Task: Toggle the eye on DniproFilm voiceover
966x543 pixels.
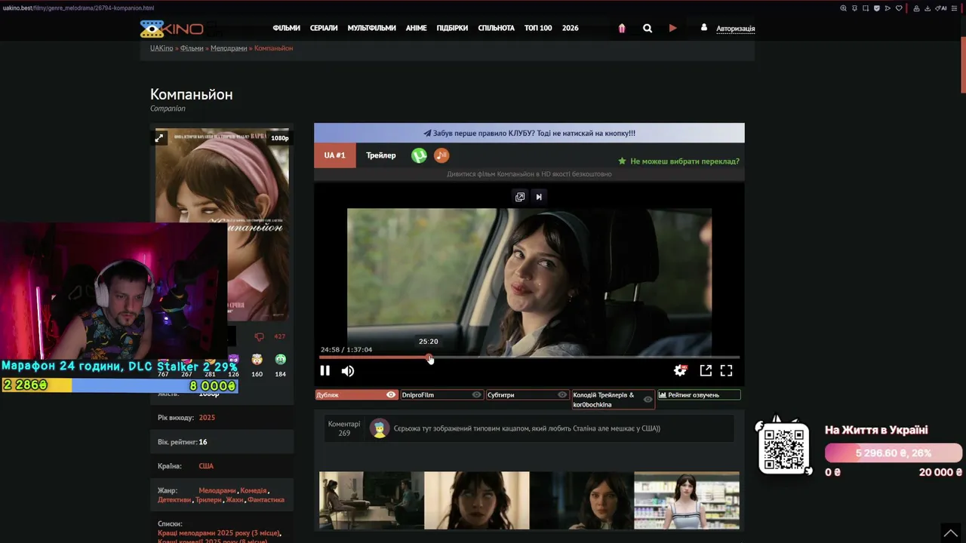Action: click(x=476, y=394)
